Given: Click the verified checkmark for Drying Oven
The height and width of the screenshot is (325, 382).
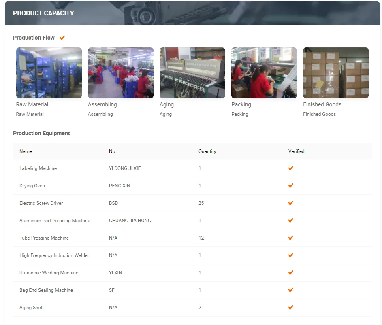Looking at the screenshot, I should pyautogui.click(x=290, y=186).
